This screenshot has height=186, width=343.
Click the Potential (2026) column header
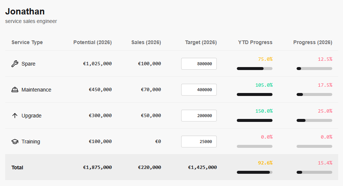point(92,42)
